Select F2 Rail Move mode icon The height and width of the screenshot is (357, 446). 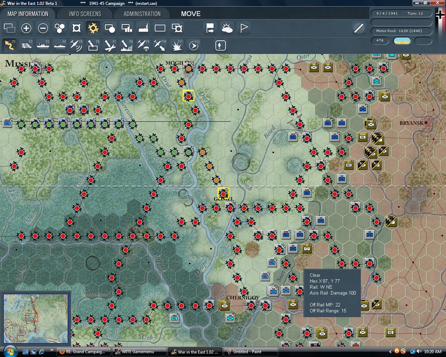[x=26, y=45]
